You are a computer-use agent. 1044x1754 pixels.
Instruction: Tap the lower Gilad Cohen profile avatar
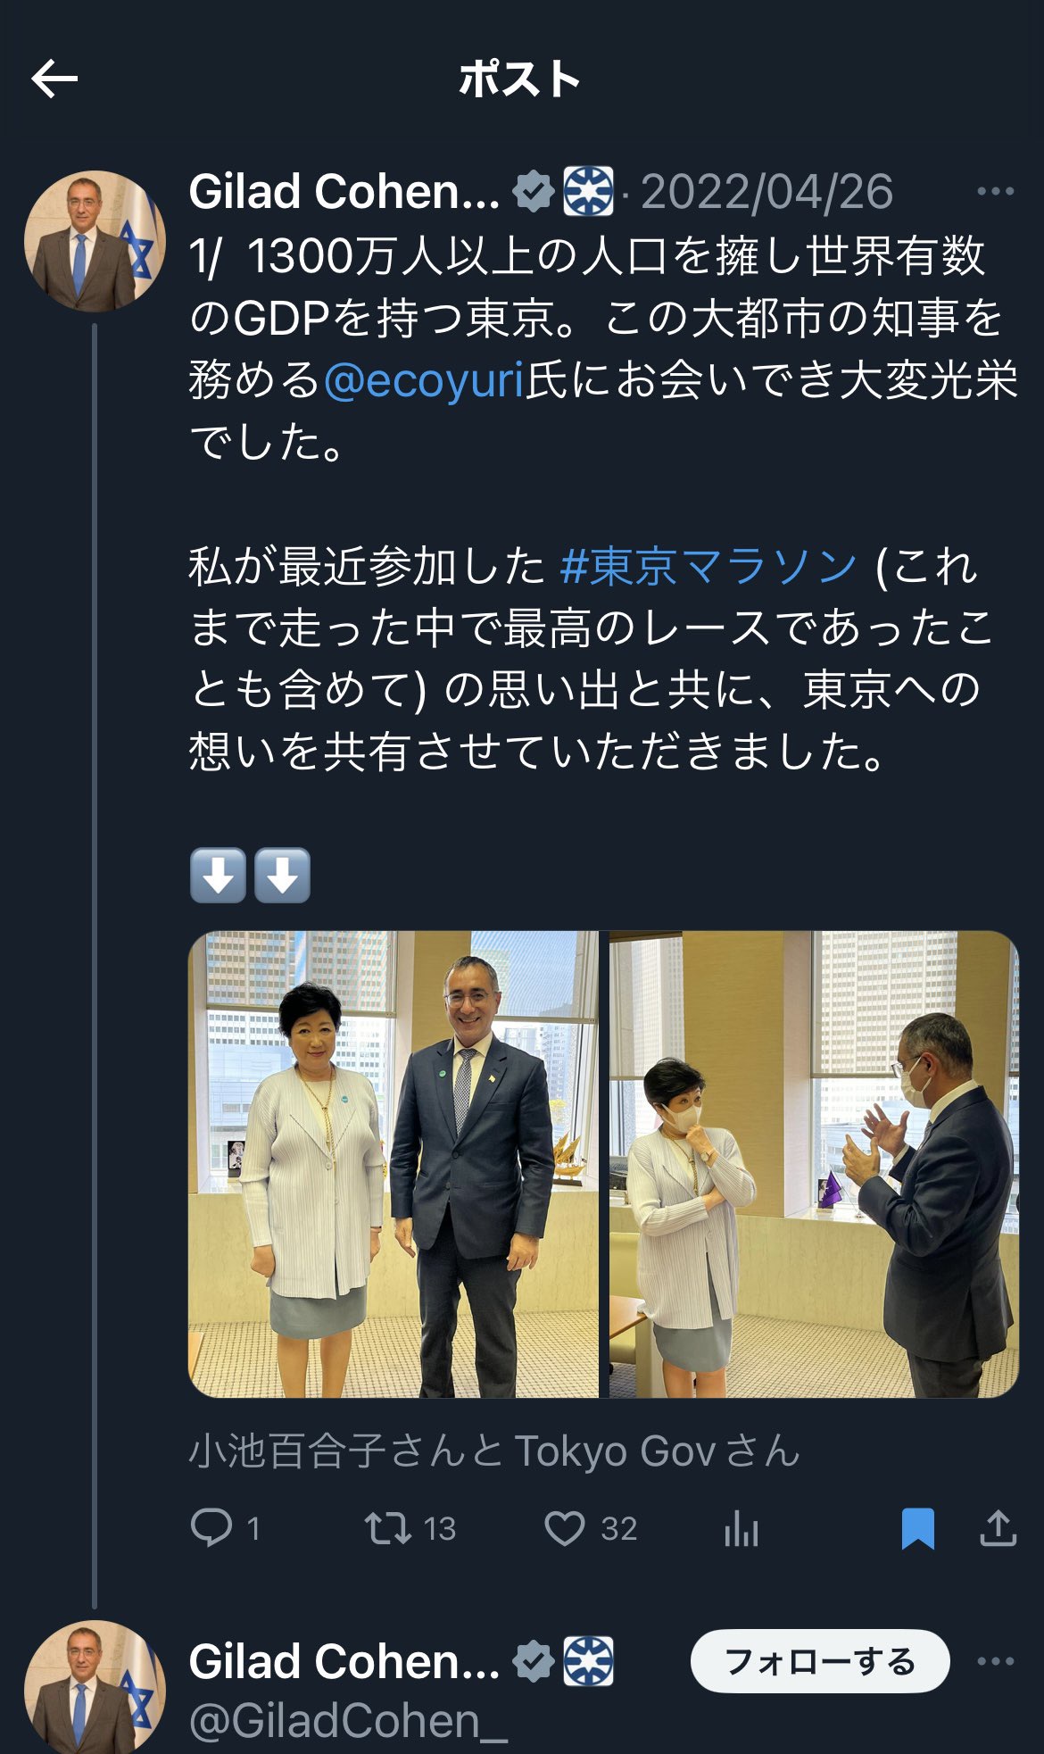(95, 1687)
